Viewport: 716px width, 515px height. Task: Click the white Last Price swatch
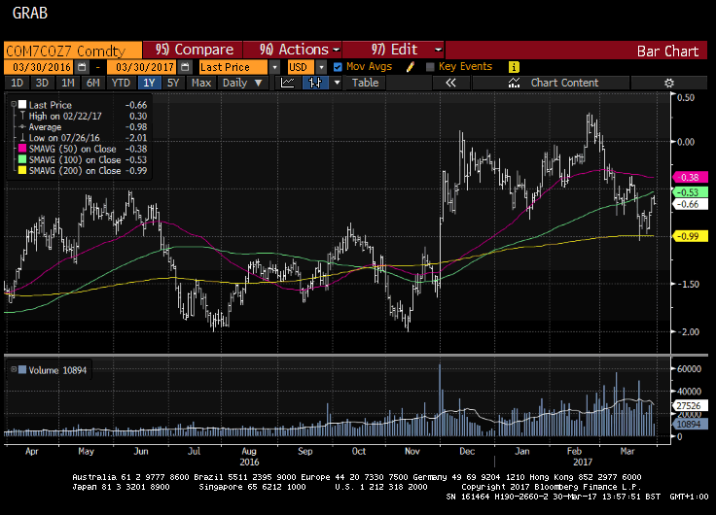(22, 105)
